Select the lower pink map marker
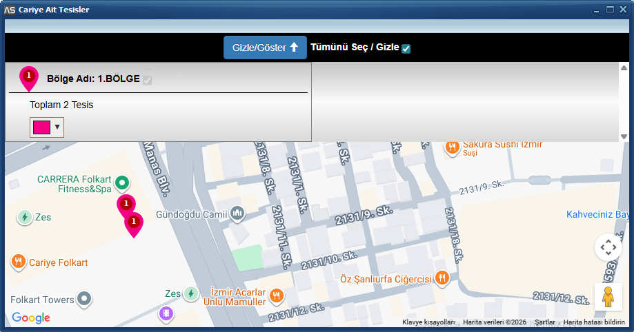 coord(133,223)
